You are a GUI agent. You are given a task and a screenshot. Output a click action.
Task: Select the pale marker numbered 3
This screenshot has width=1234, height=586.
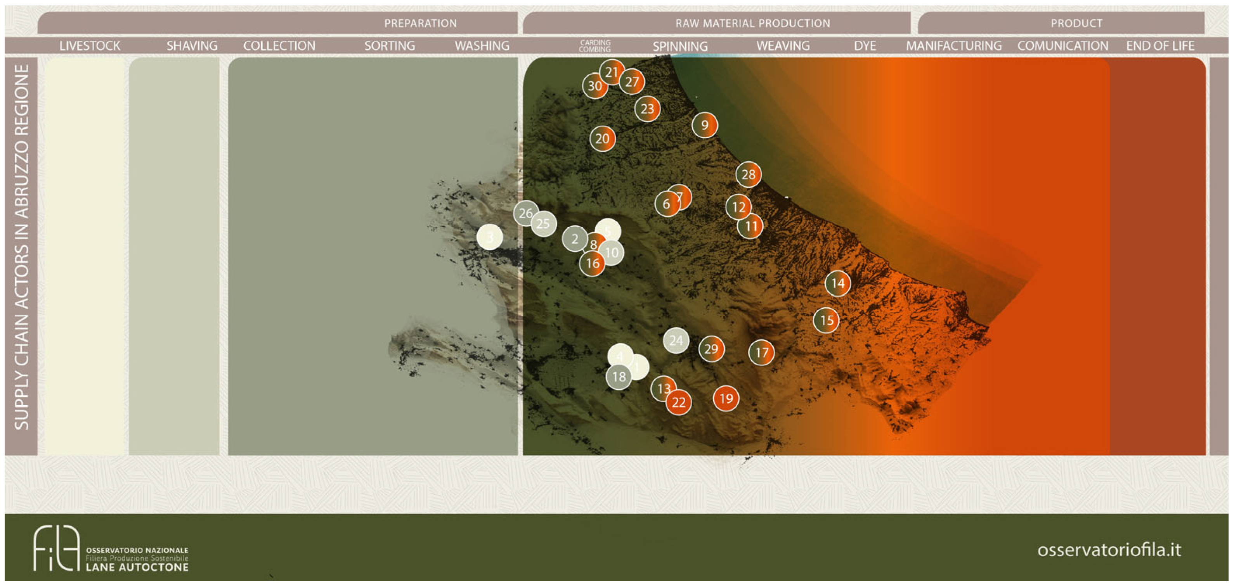point(490,237)
